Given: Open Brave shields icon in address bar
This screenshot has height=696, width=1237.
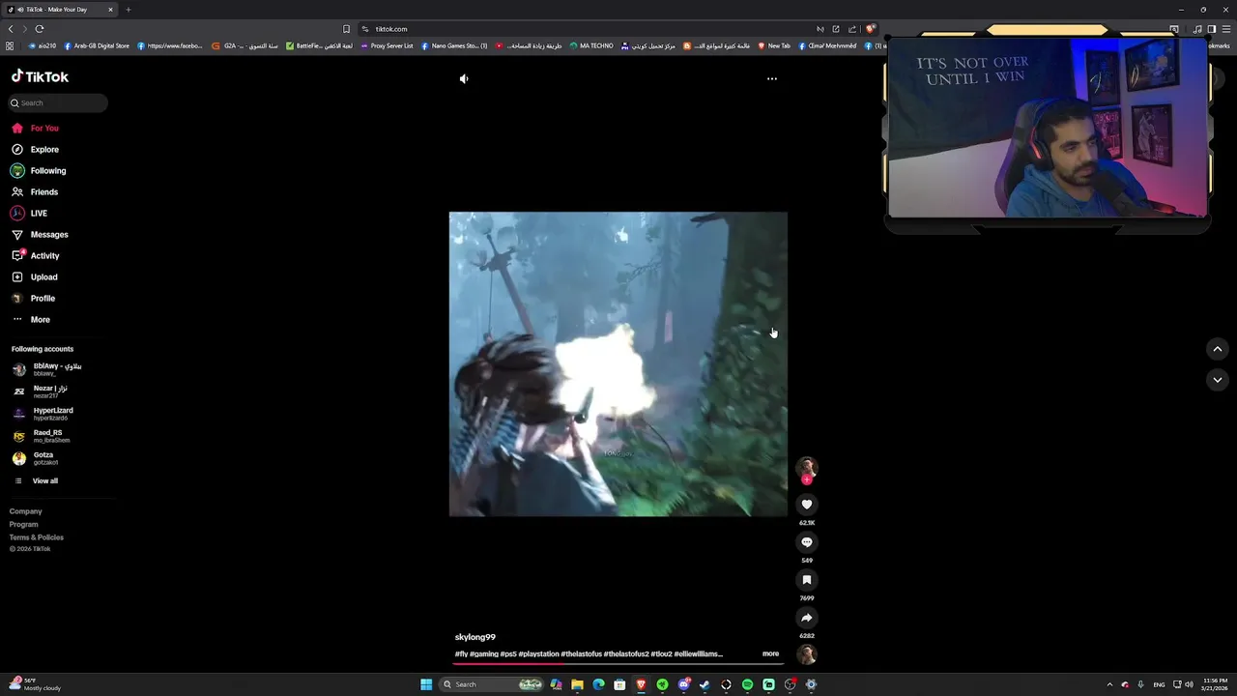Looking at the screenshot, I should click(870, 29).
